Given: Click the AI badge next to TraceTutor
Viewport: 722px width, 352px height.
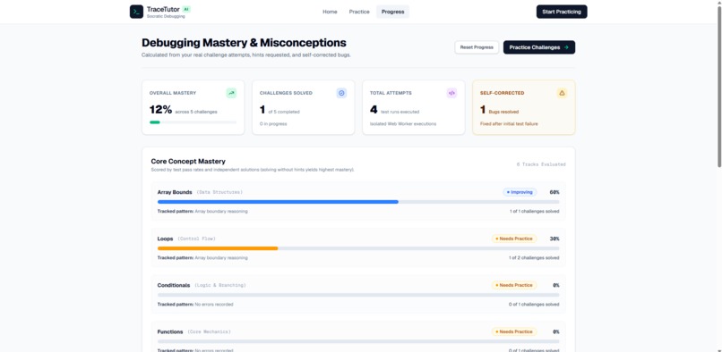Looking at the screenshot, I should coord(186,9).
